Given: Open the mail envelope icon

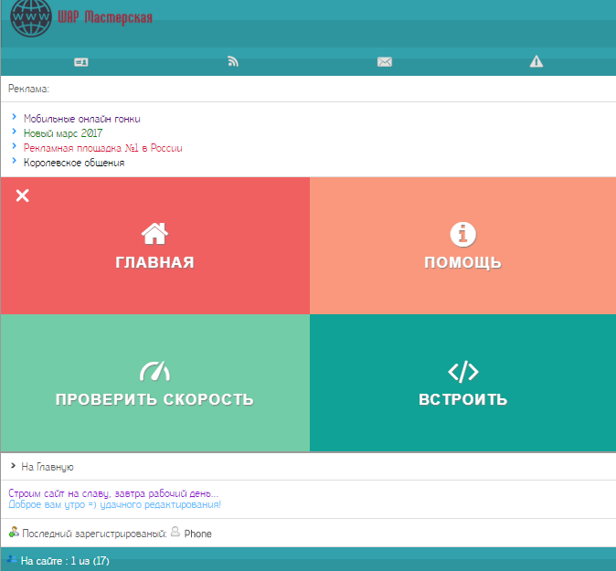Looking at the screenshot, I should click(385, 62).
